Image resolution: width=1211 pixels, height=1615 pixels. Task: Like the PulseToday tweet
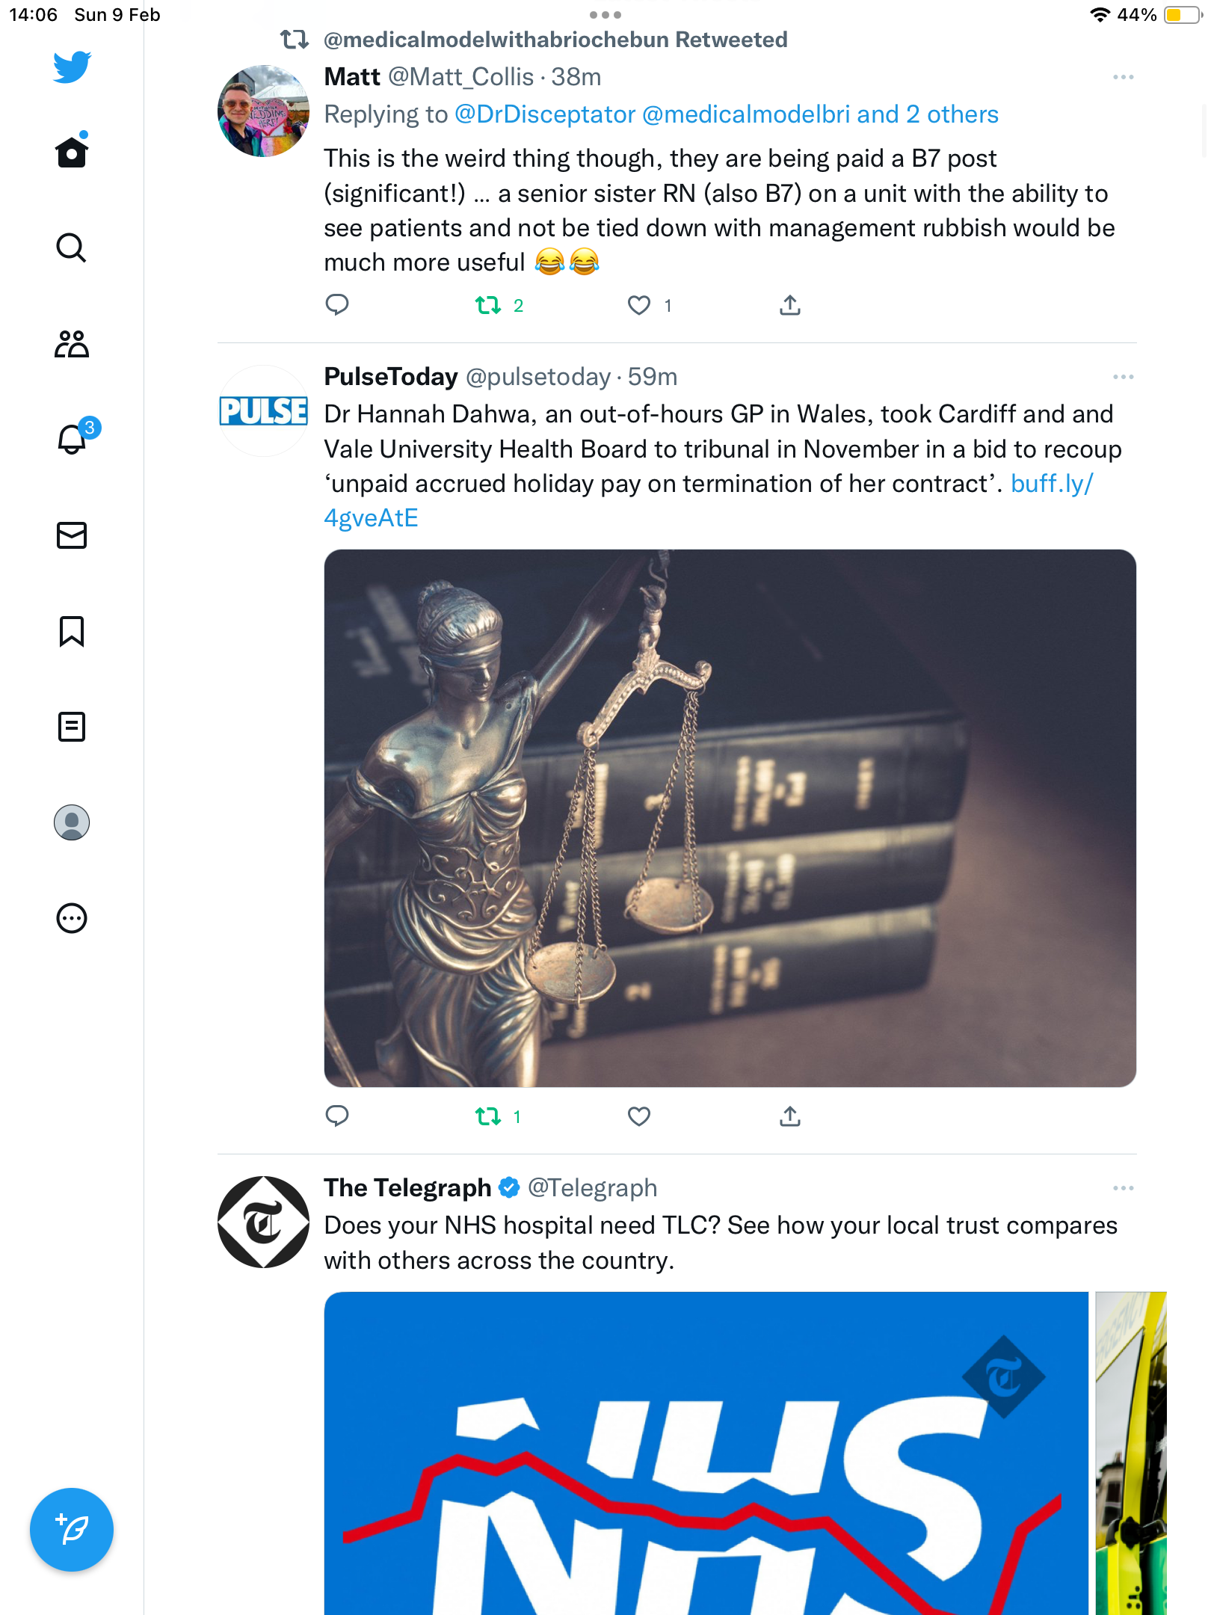tap(639, 1116)
